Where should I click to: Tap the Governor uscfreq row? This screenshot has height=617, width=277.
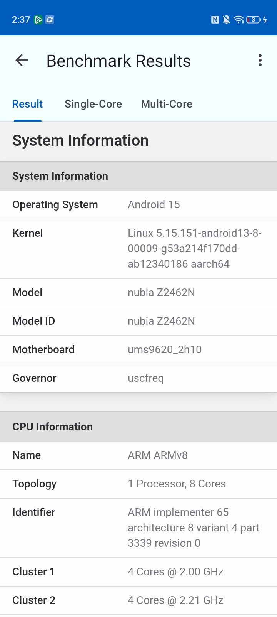point(138,378)
